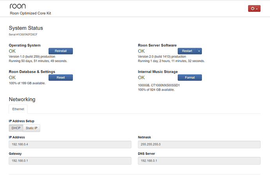Expand the Restart button dropdown arrow
The image size is (270, 178).
pos(199,51)
